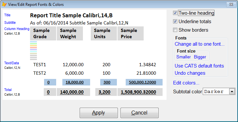Click the Apply button
The image size is (238, 122).
coord(99,113)
